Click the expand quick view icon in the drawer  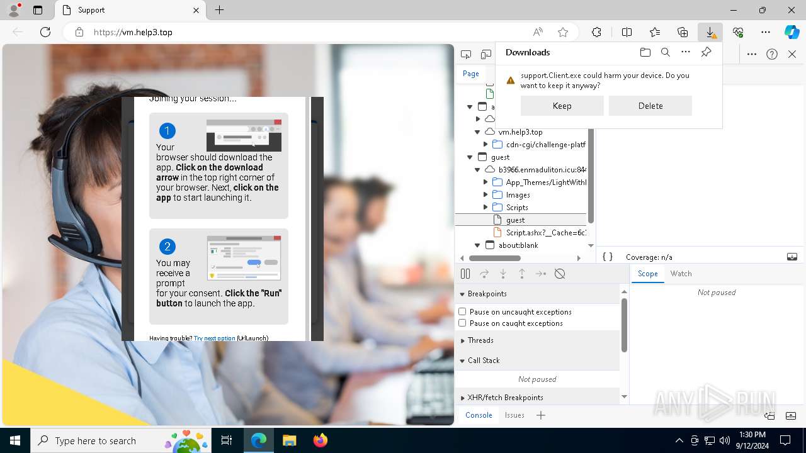792,416
